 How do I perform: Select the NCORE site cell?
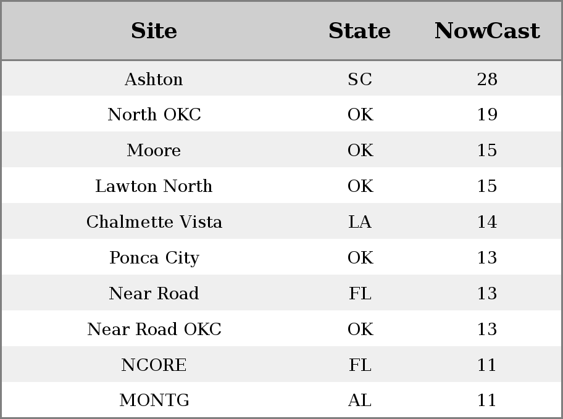pos(154,365)
